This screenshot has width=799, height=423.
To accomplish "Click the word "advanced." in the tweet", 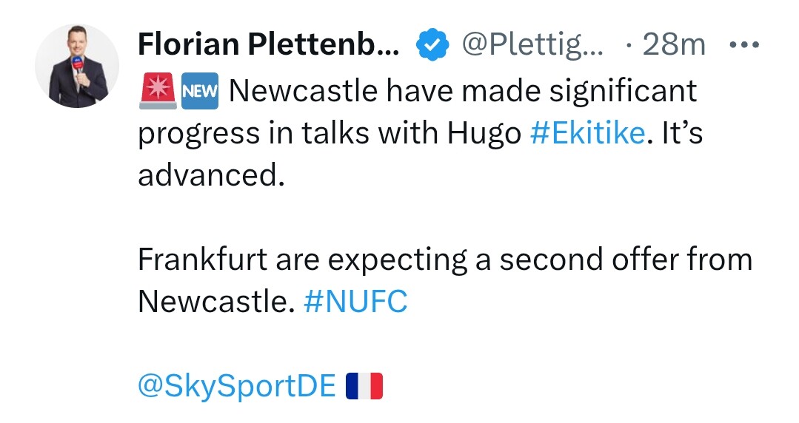I will [211, 177].
